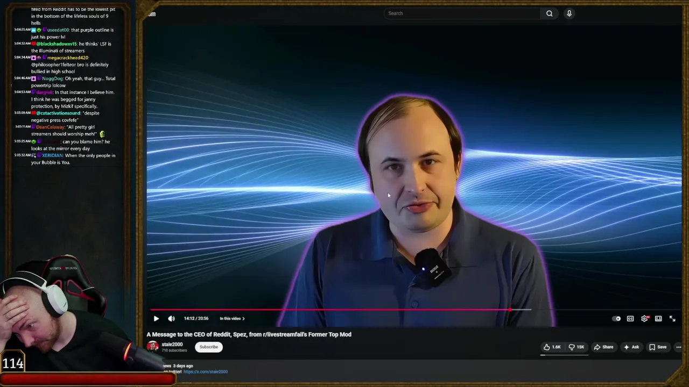This screenshot has width=689, height=387.
Task: Click the 114 counter overlay
Action: (x=13, y=364)
